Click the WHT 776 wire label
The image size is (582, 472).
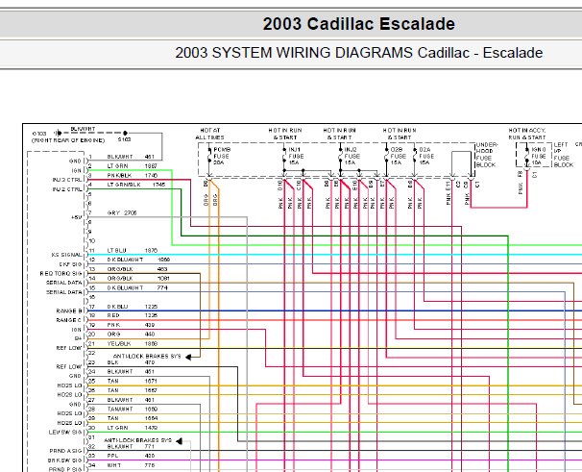pos(131,465)
